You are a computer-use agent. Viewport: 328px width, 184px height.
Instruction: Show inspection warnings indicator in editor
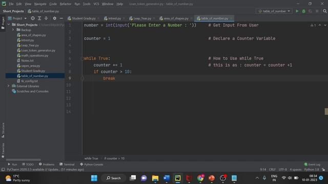coord(313,25)
